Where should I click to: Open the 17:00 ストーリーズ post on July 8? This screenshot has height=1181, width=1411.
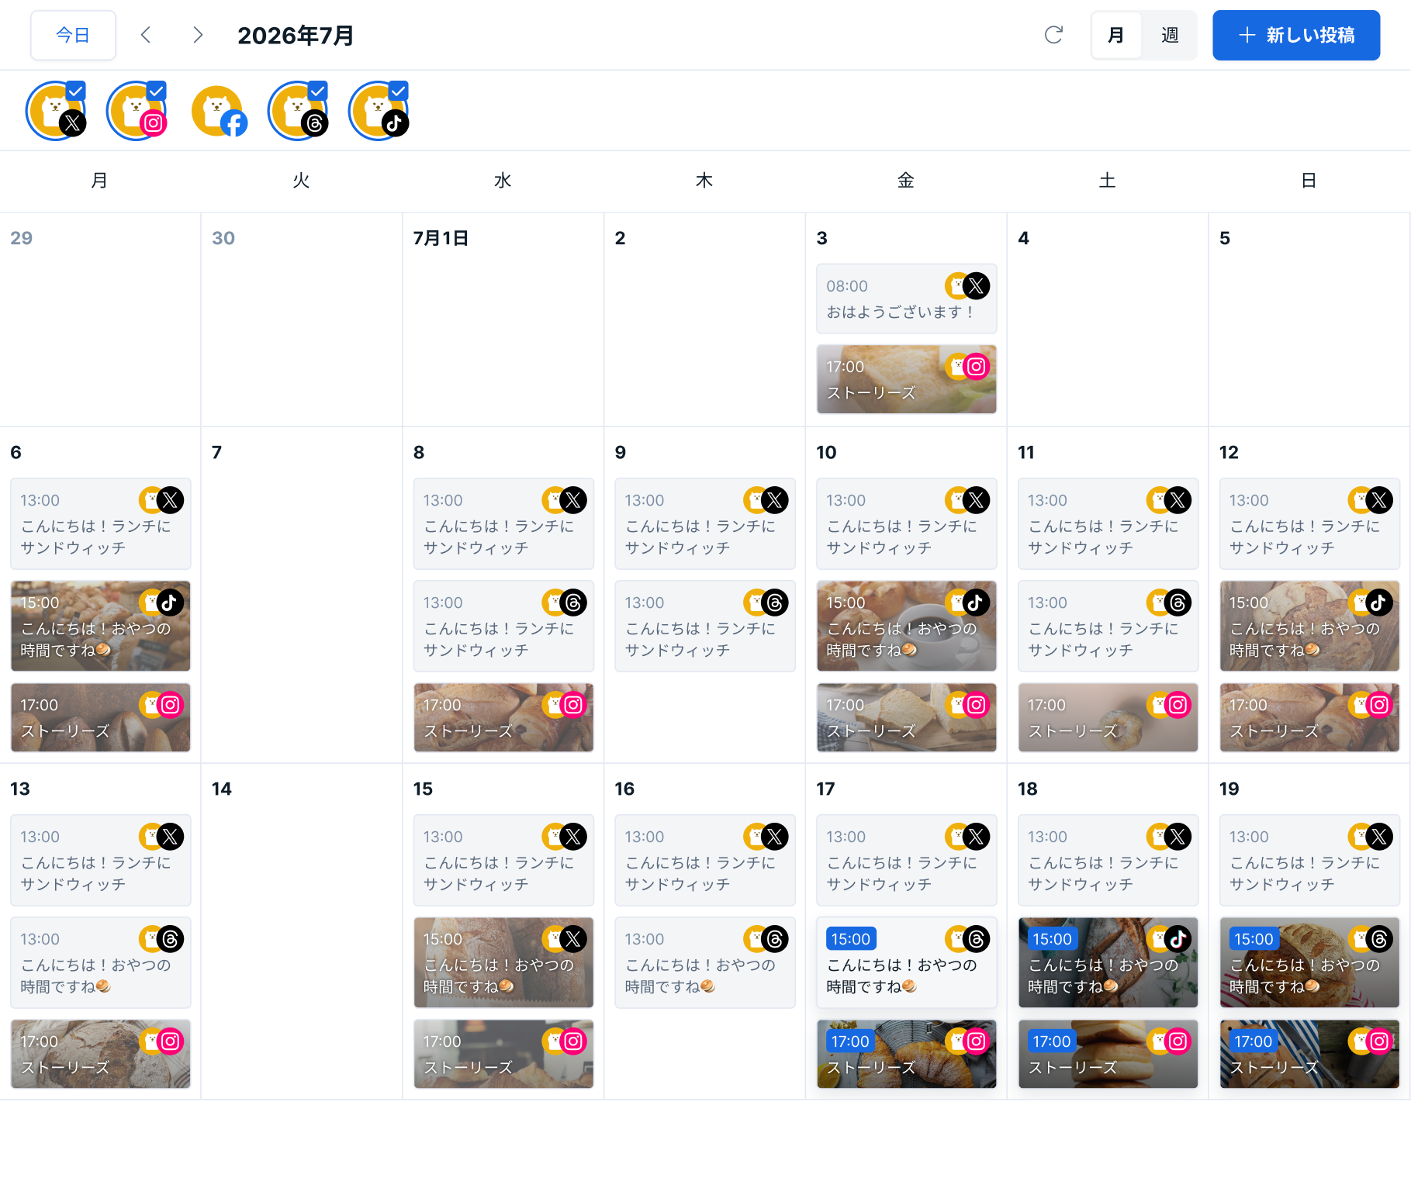(504, 717)
